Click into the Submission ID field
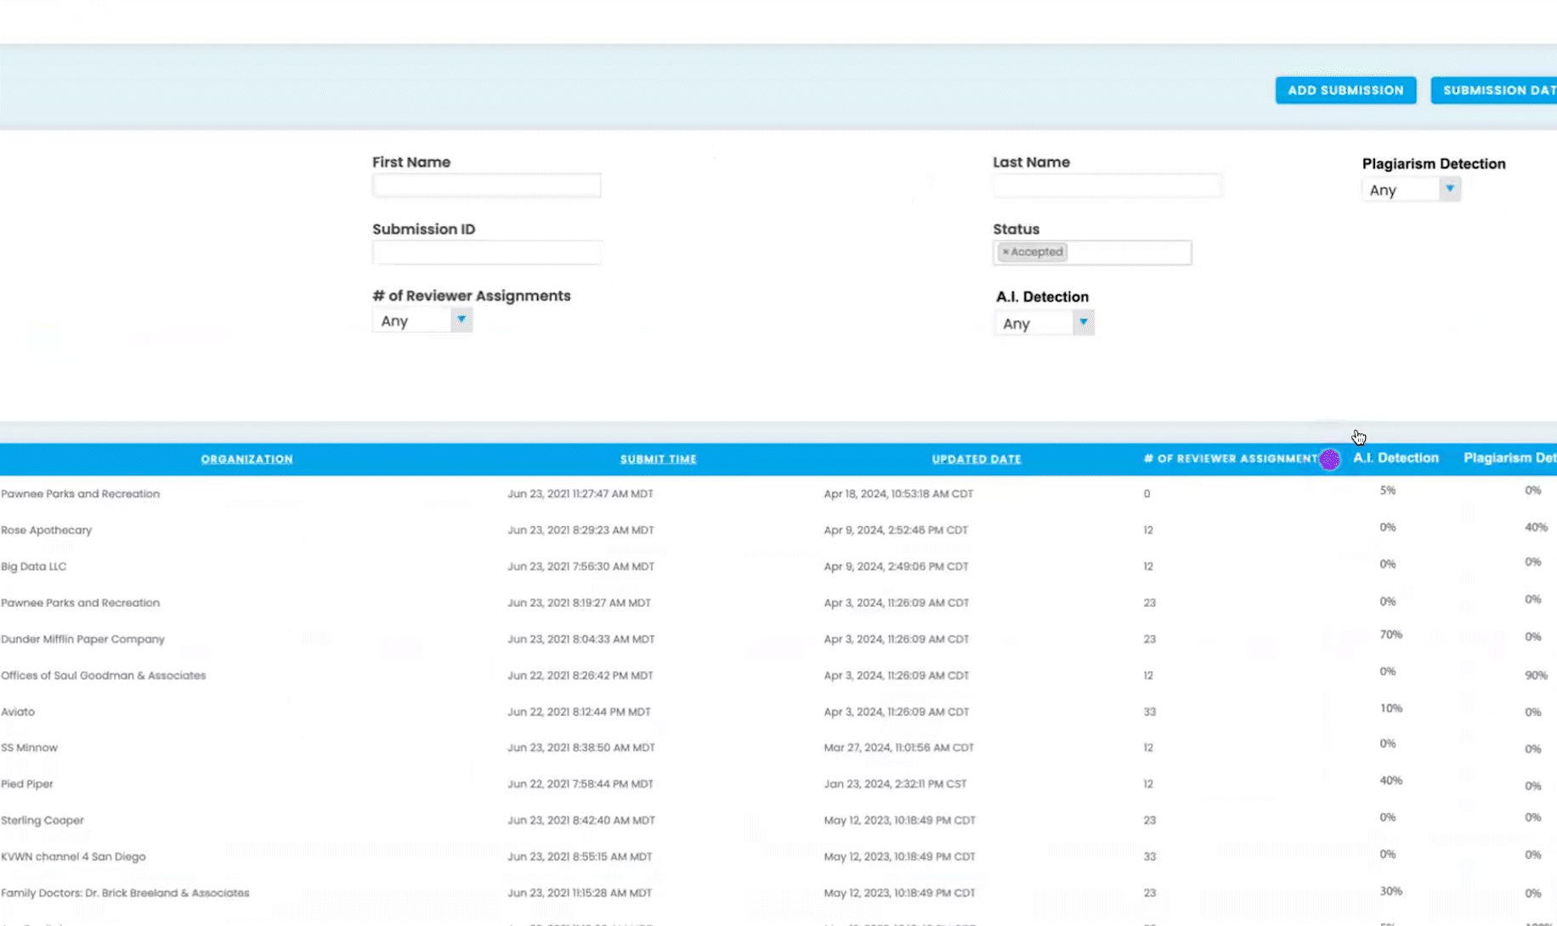The height and width of the screenshot is (926, 1557). pos(486,252)
